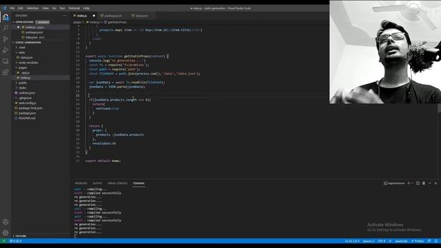Screen dimensions: 441x248
Task: Open the Run and Debug view
Action: 6,50
